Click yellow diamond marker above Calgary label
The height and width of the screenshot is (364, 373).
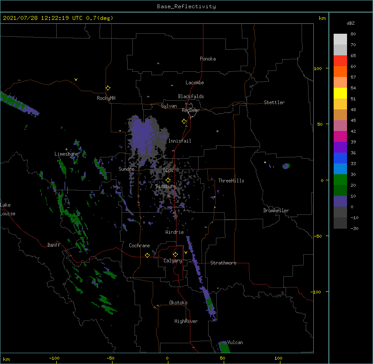[175, 255]
